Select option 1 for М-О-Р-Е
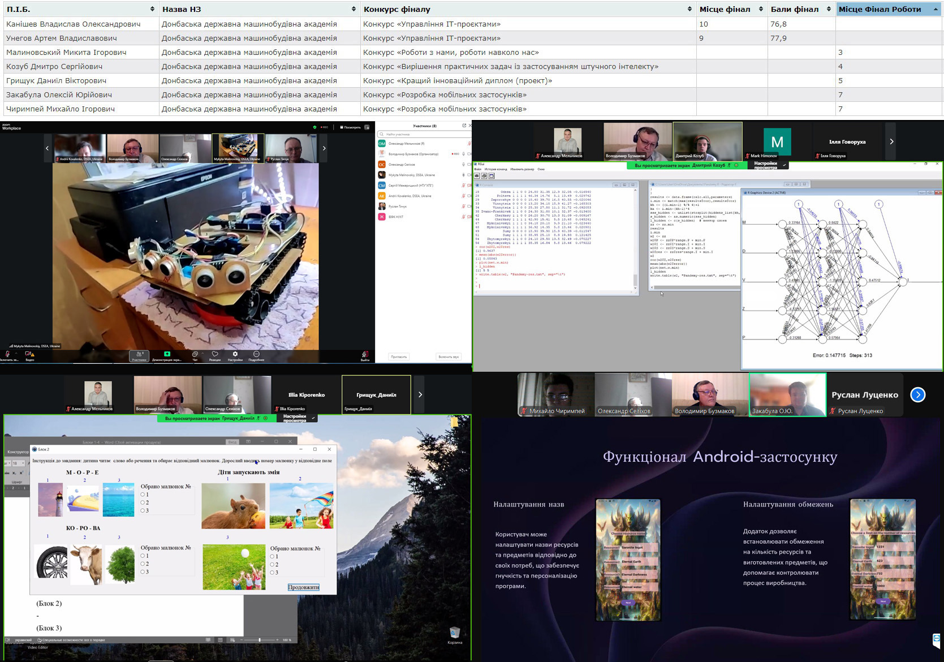The height and width of the screenshot is (662, 944). coord(143,495)
